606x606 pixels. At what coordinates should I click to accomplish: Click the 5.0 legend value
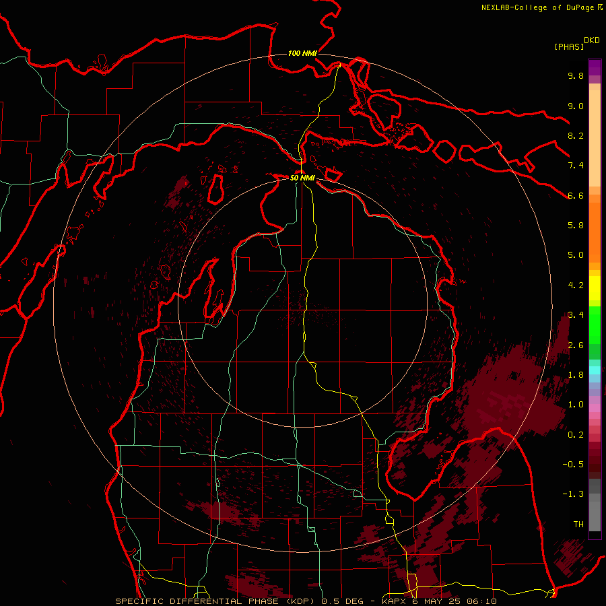576,255
